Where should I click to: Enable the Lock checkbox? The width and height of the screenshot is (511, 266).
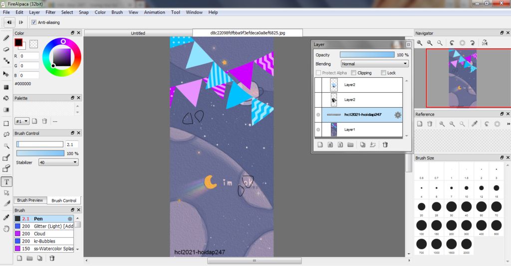point(383,73)
